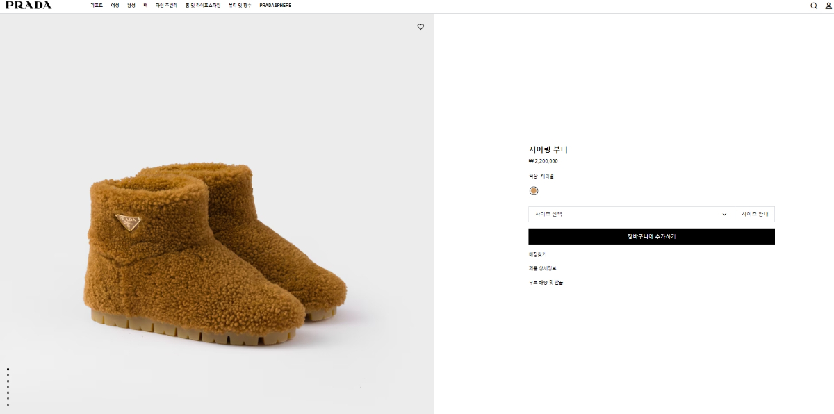834x414 pixels.
Task: Expand the 무료 배송 및 반품 section
Action: click(x=546, y=283)
